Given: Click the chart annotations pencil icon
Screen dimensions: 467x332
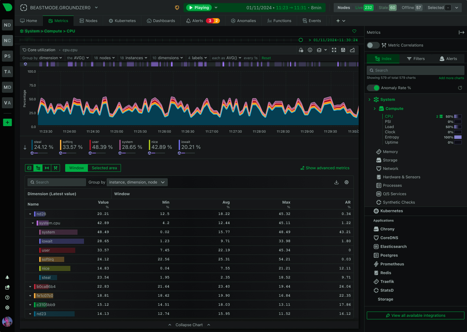Looking at the screenshot, I should pos(352,50).
